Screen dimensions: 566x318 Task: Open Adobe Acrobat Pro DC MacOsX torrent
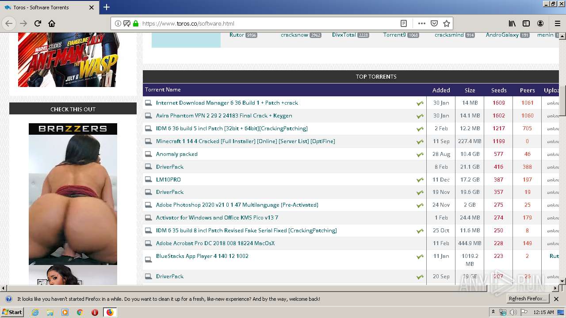215,243
